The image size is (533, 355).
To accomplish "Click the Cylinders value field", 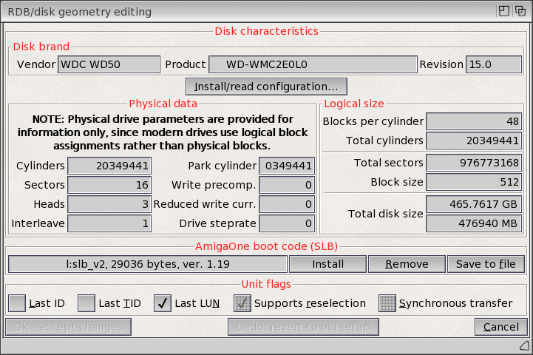I will (x=115, y=166).
